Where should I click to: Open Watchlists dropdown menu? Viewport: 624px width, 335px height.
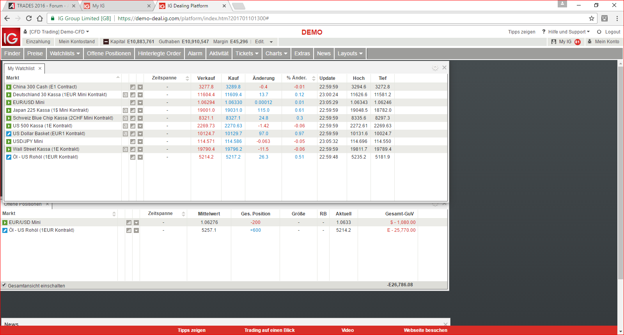(x=65, y=53)
